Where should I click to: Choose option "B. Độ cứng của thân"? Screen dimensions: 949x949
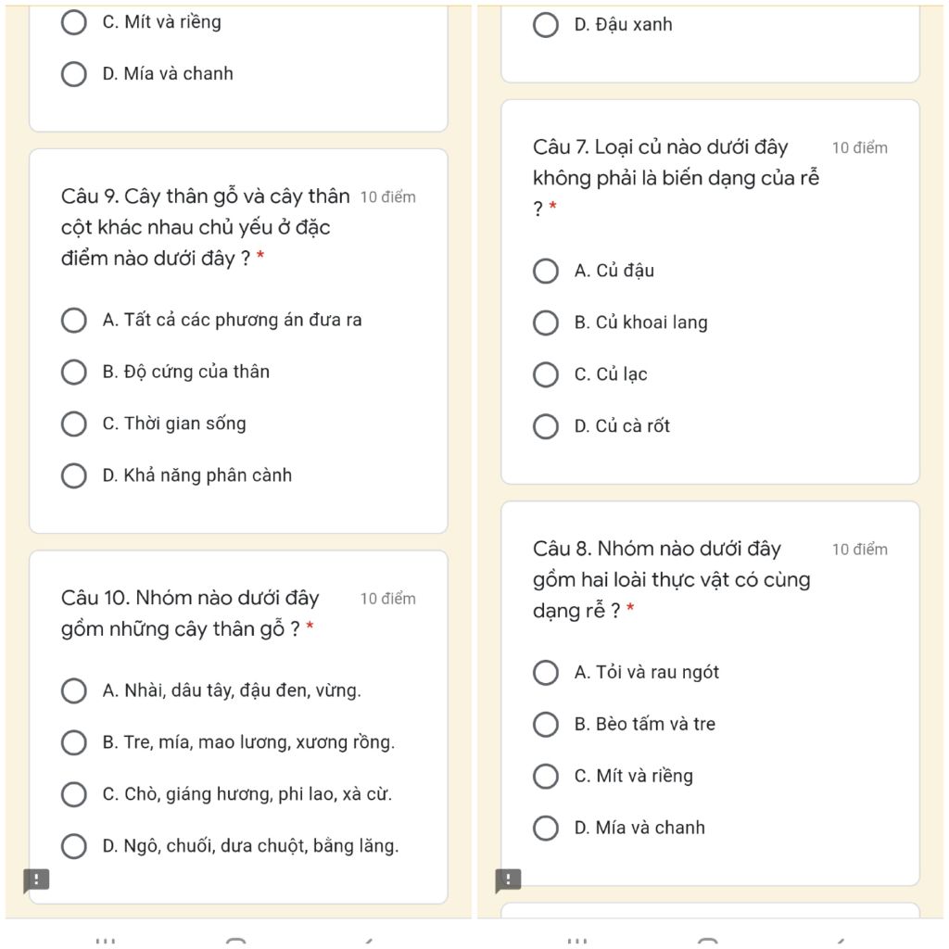coord(74,373)
